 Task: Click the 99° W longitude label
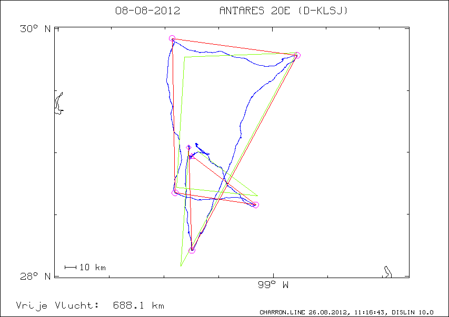pyautogui.click(x=273, y=285)
